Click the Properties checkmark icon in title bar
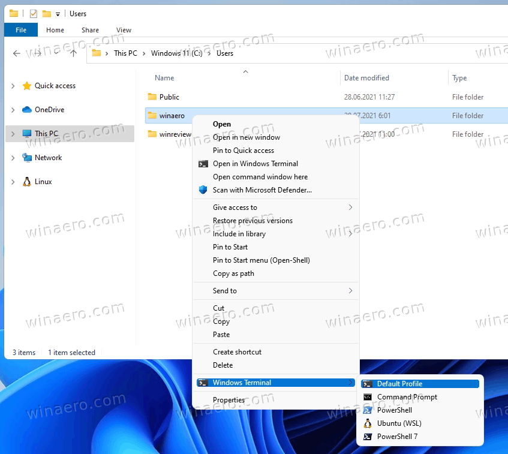Viewport: 508px width, 454px height. point(34,14)
